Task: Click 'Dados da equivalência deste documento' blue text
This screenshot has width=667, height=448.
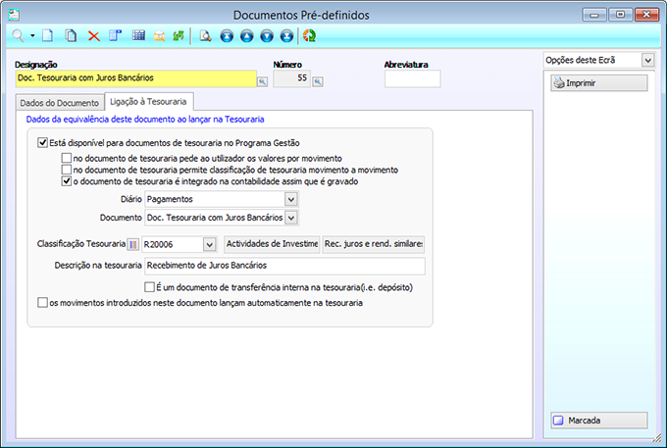Action: point(145,120)
